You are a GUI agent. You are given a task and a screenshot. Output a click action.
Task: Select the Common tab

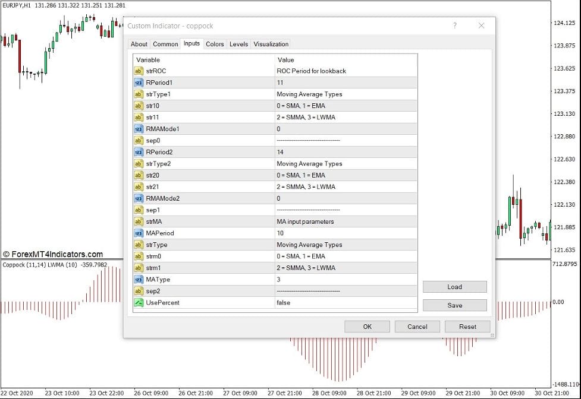[x=165, y=44]
